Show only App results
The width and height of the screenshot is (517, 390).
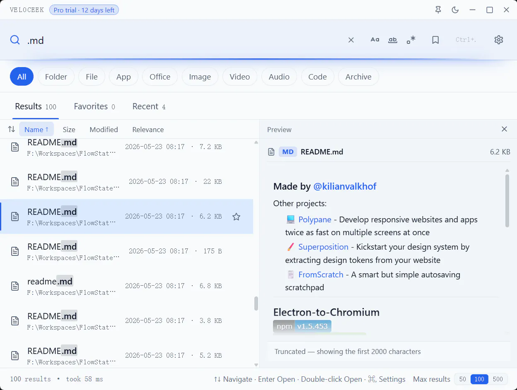point(123,77)
